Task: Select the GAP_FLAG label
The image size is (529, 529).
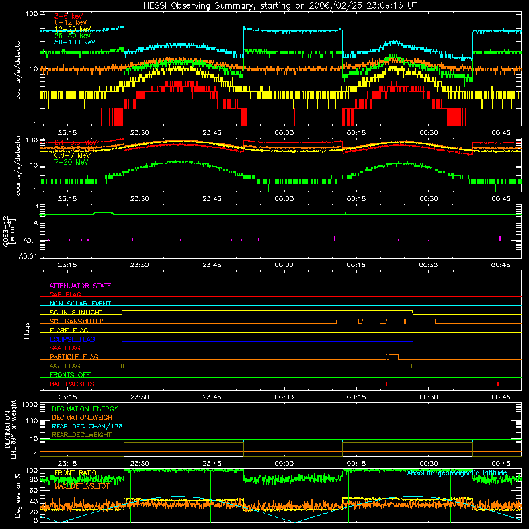Action: pyautogui.click(x=65, y=294)
